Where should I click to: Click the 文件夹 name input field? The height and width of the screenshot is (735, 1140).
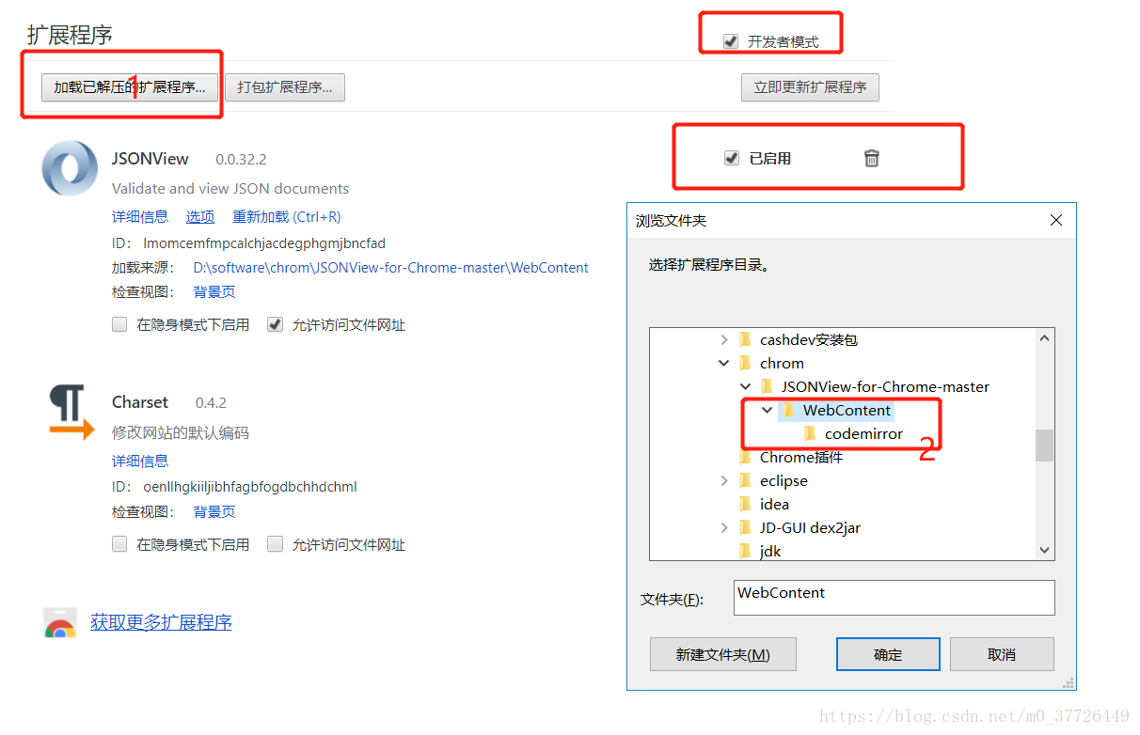pos(894,597)
